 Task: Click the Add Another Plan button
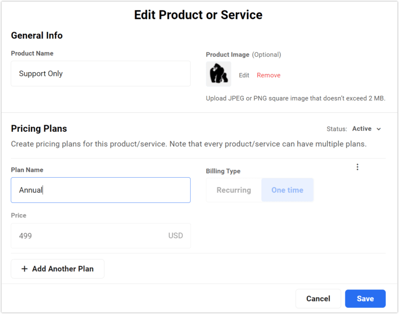pos(57,268)
